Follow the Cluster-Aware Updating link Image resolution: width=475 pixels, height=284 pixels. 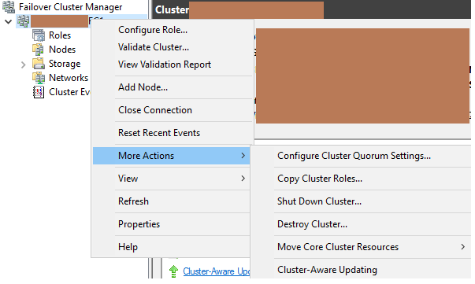point(217,271)
